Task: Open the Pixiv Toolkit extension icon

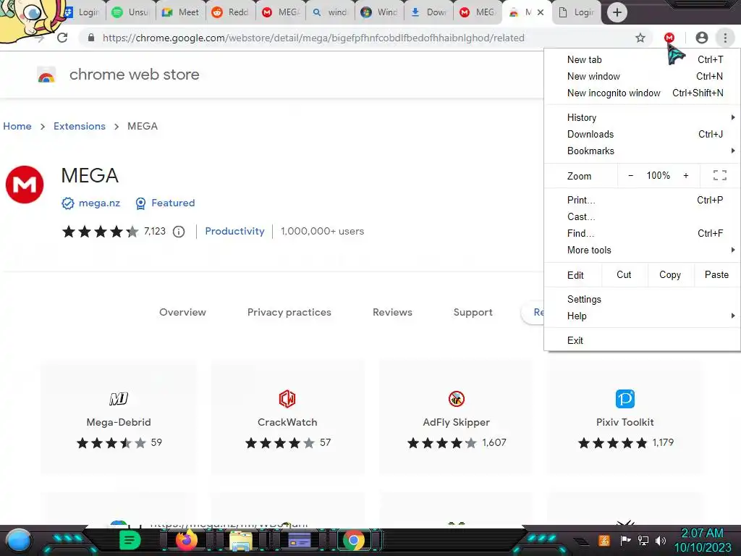Action: (624, 399)
